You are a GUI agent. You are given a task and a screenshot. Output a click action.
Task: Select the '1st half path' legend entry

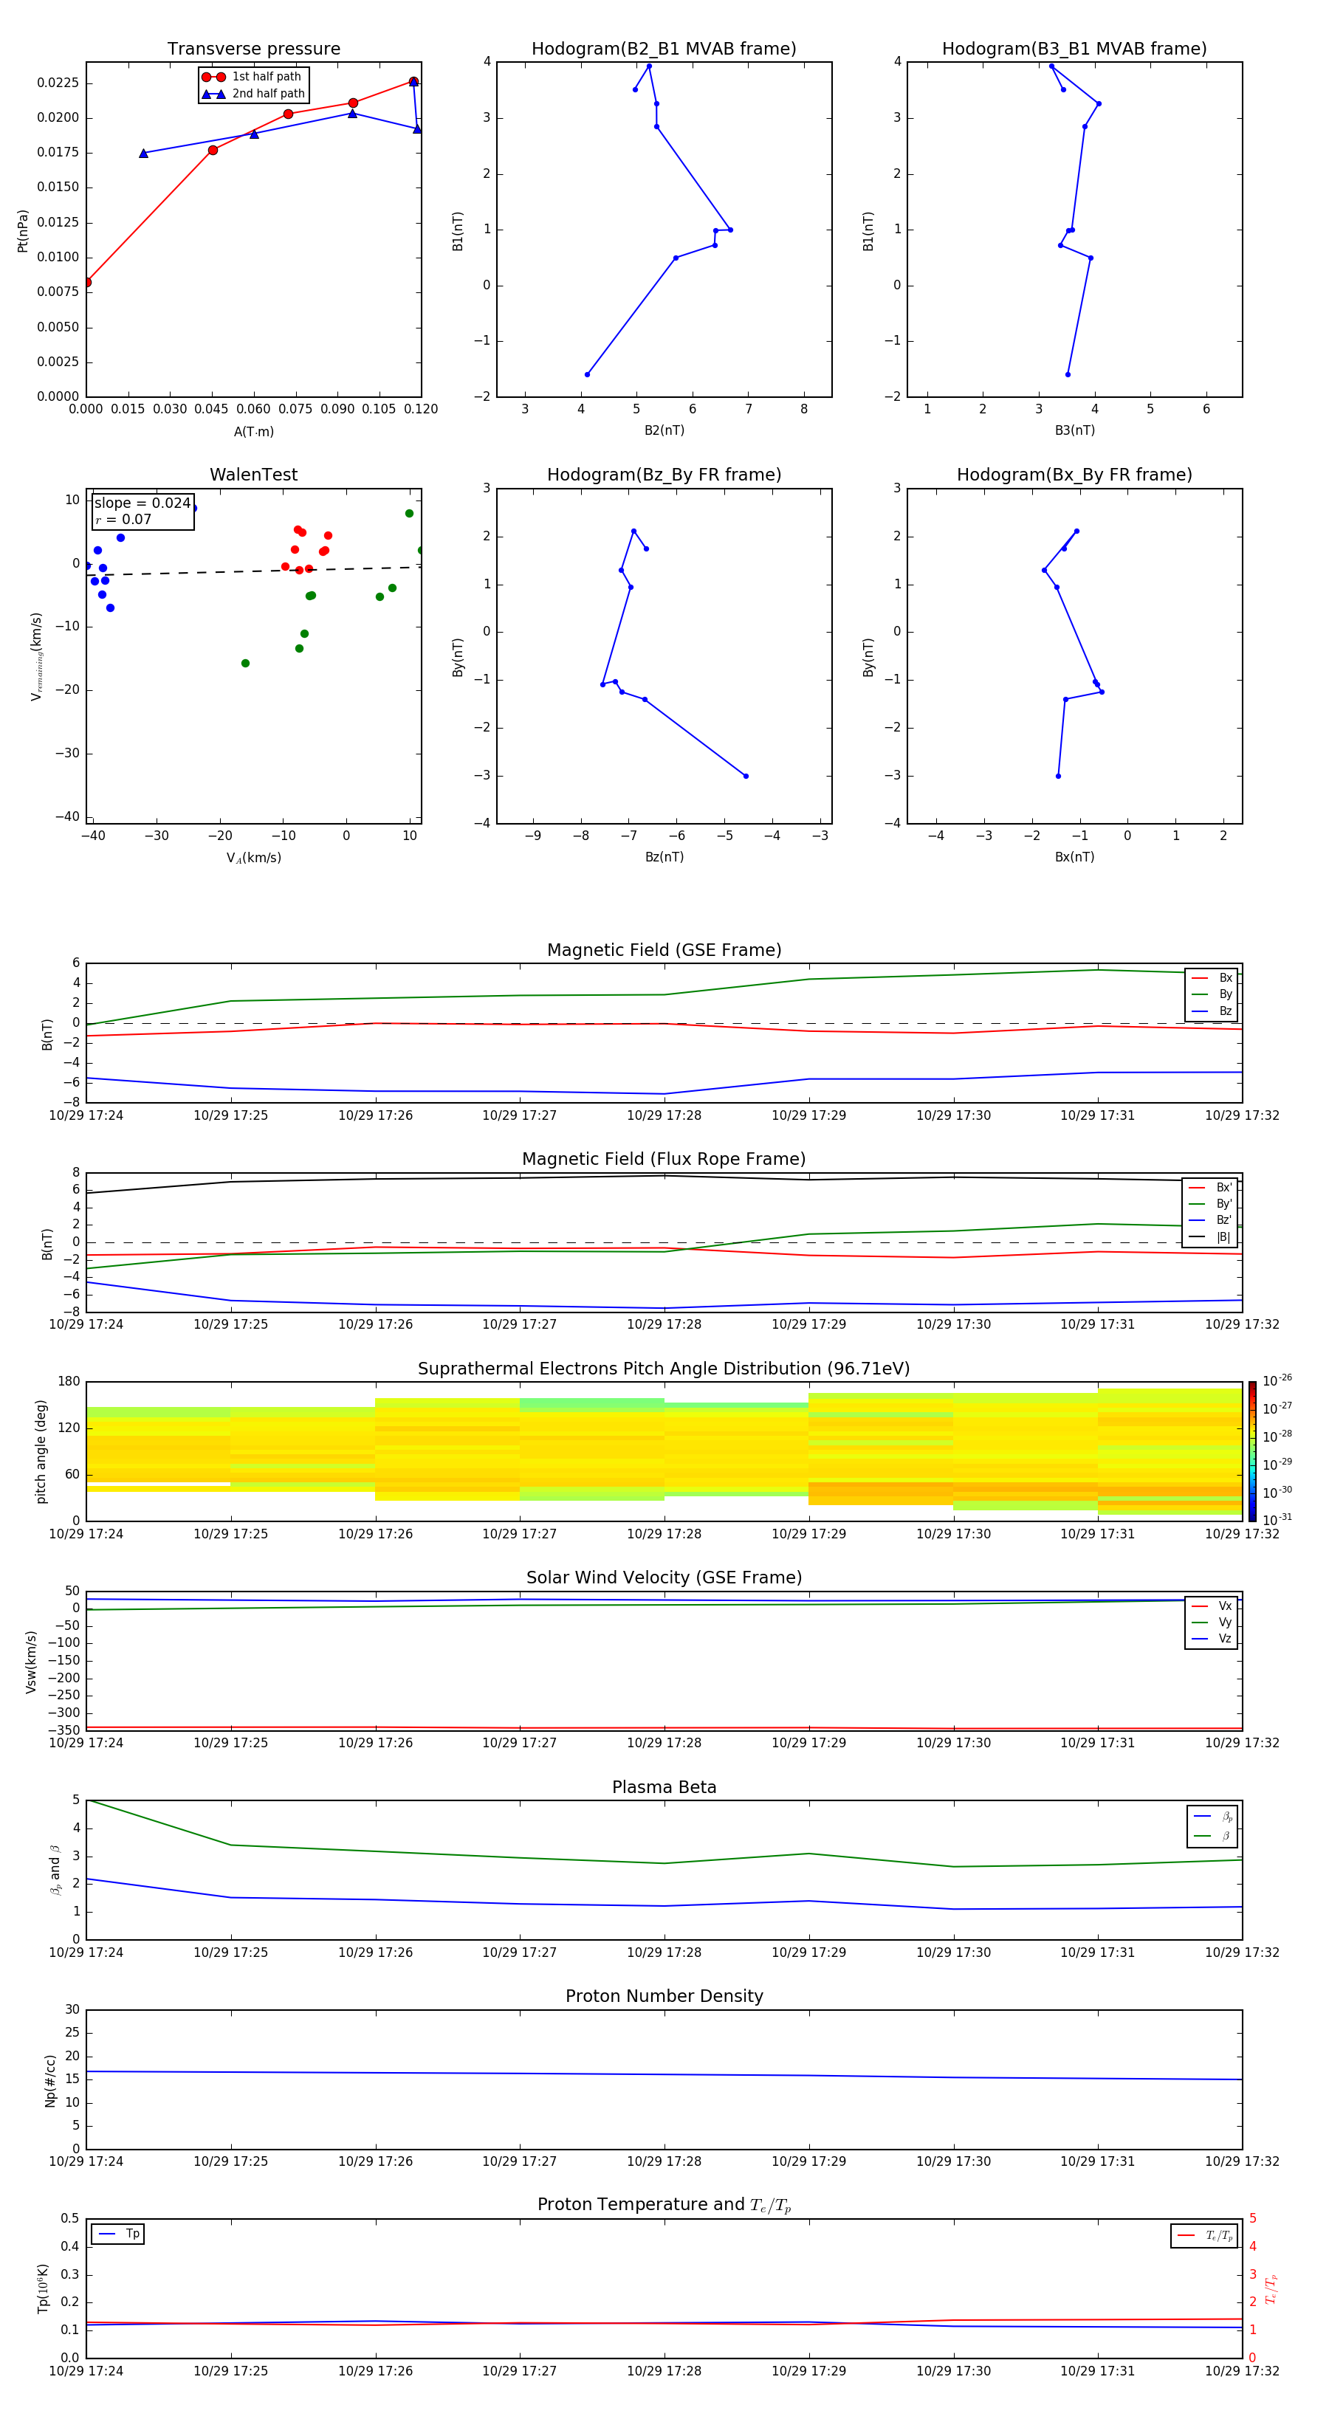253,77
